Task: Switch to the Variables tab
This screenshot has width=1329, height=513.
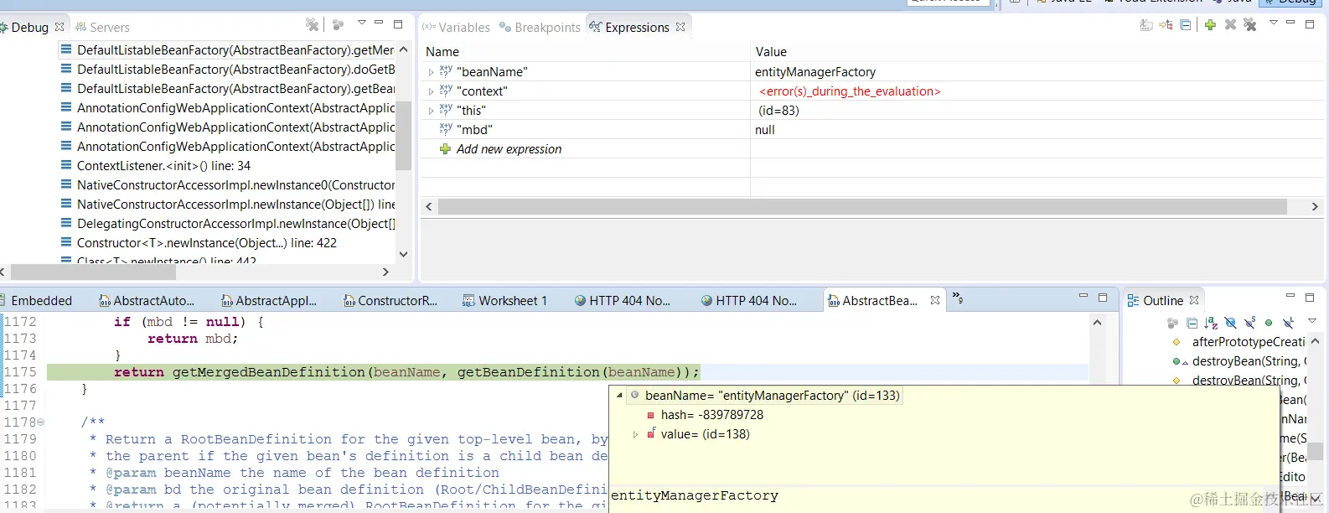Action: pyautogui.click(x=456, y=28)
